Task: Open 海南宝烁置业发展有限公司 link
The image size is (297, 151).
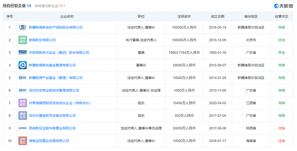Action: pyautogui.click(x=49, y=141)
